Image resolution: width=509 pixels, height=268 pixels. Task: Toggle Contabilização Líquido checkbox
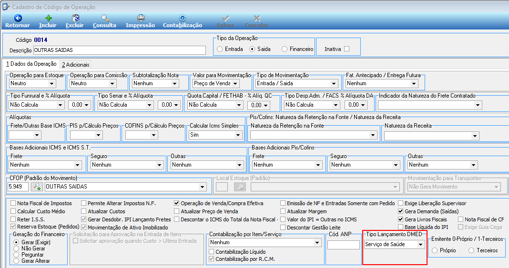click(211, 252)
